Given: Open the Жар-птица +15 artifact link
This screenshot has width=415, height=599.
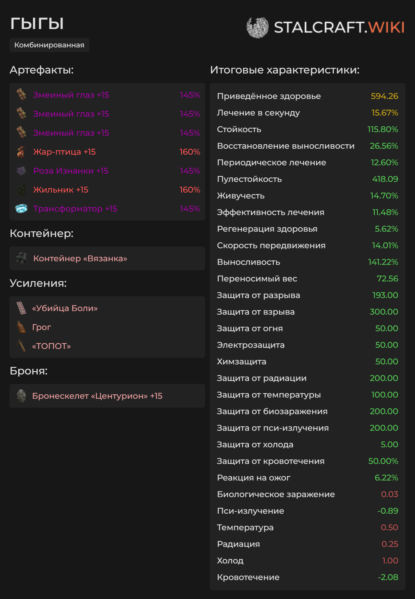Looking at the screenshot, I should [x=64, y=152].
